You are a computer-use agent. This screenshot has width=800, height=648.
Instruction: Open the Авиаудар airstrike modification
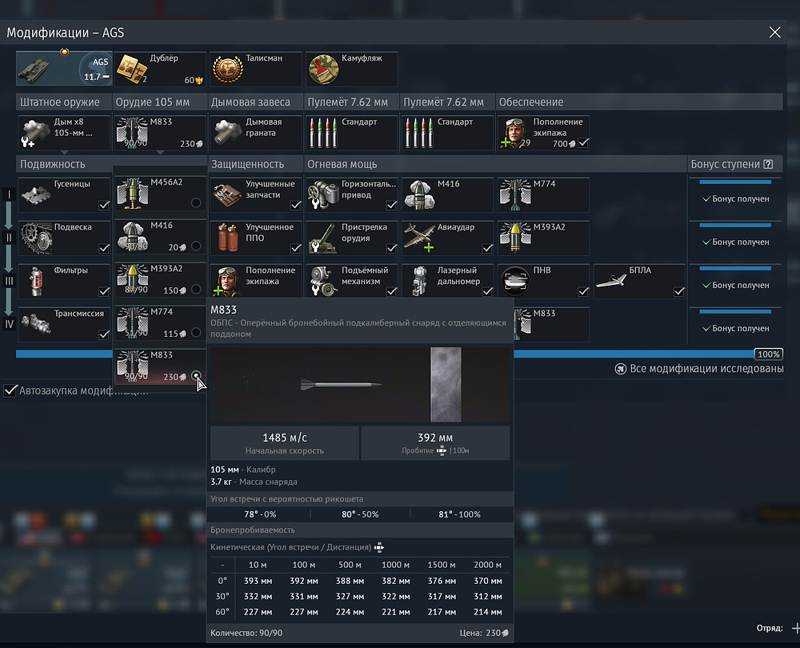click(x=447, y=238)
